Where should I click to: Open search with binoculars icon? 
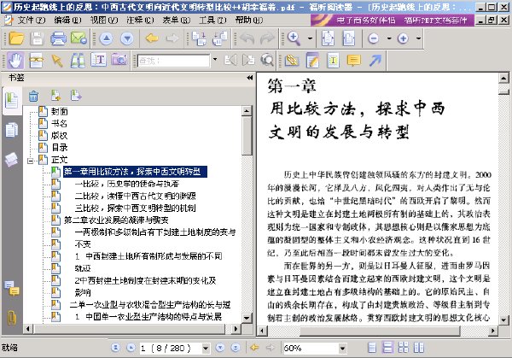pos(78,61)
